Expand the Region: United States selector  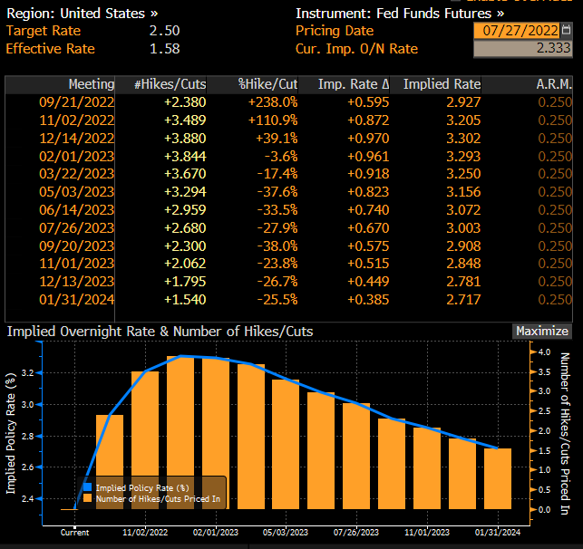[x=82, y=14]
